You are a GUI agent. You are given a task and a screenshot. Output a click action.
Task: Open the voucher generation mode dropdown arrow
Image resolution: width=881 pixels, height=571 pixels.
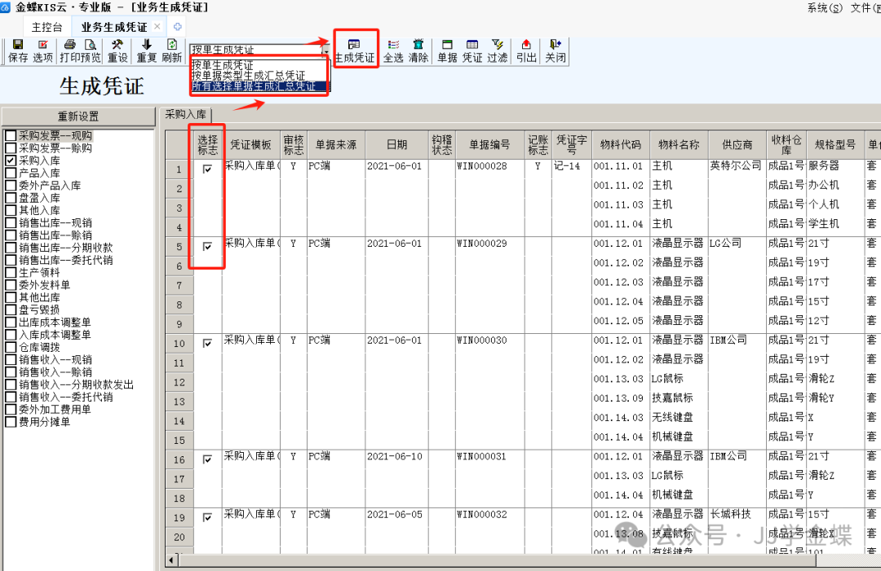(325, 50)
